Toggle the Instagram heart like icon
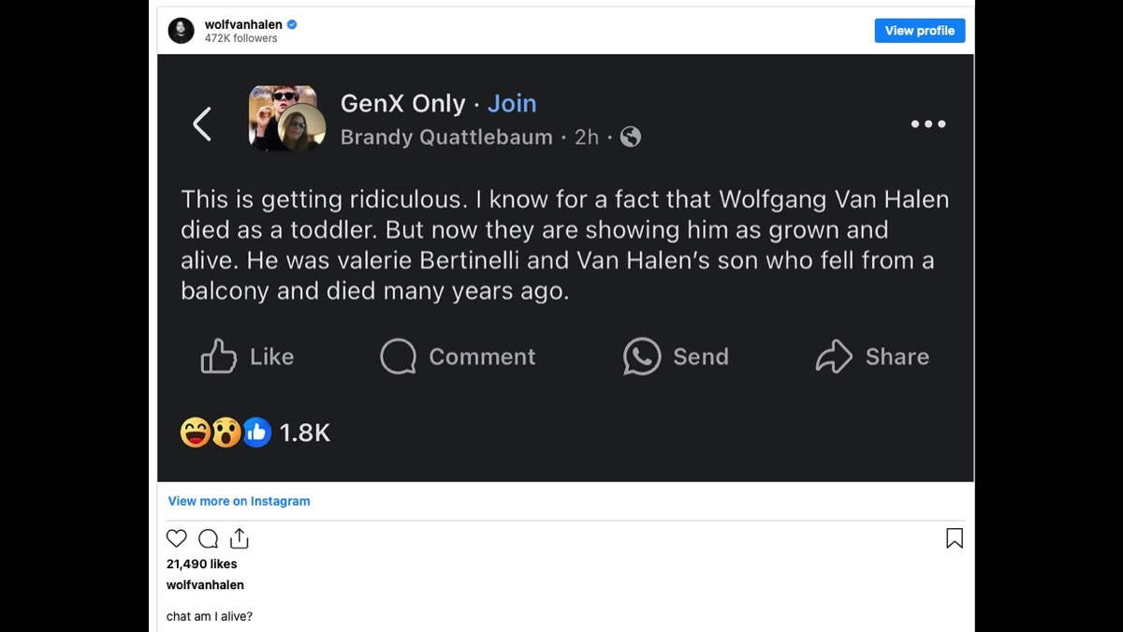Screen dimensions: 1123x632 coord(176,538)
